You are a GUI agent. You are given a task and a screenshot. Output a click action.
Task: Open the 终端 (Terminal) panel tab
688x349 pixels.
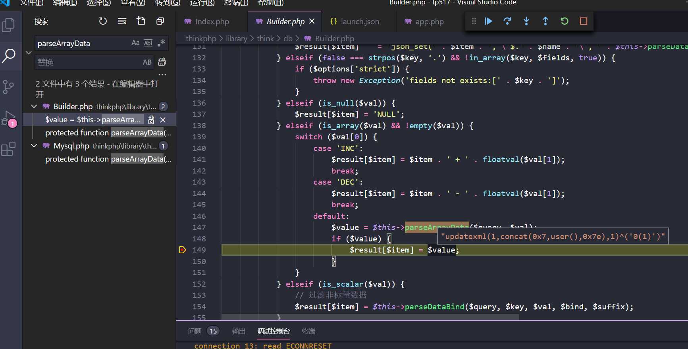pos(308,331)
